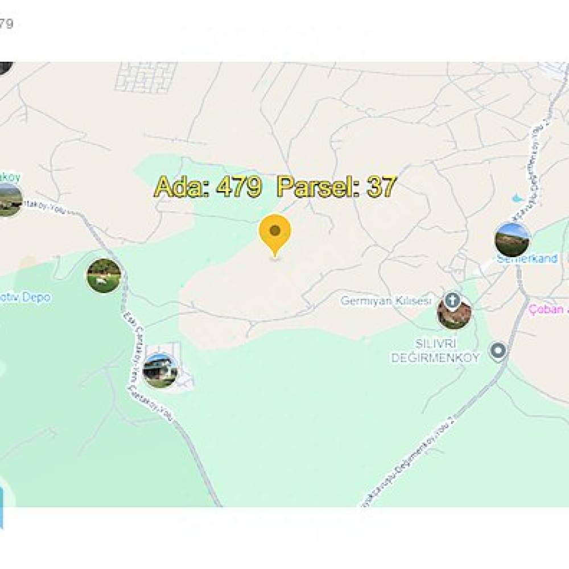
Task: Click the photo of the Germiyan Kilisesi church
Action: coord(454,313)
